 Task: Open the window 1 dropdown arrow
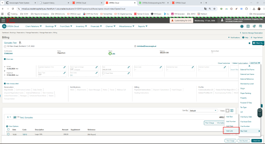(x=10, y=117)
